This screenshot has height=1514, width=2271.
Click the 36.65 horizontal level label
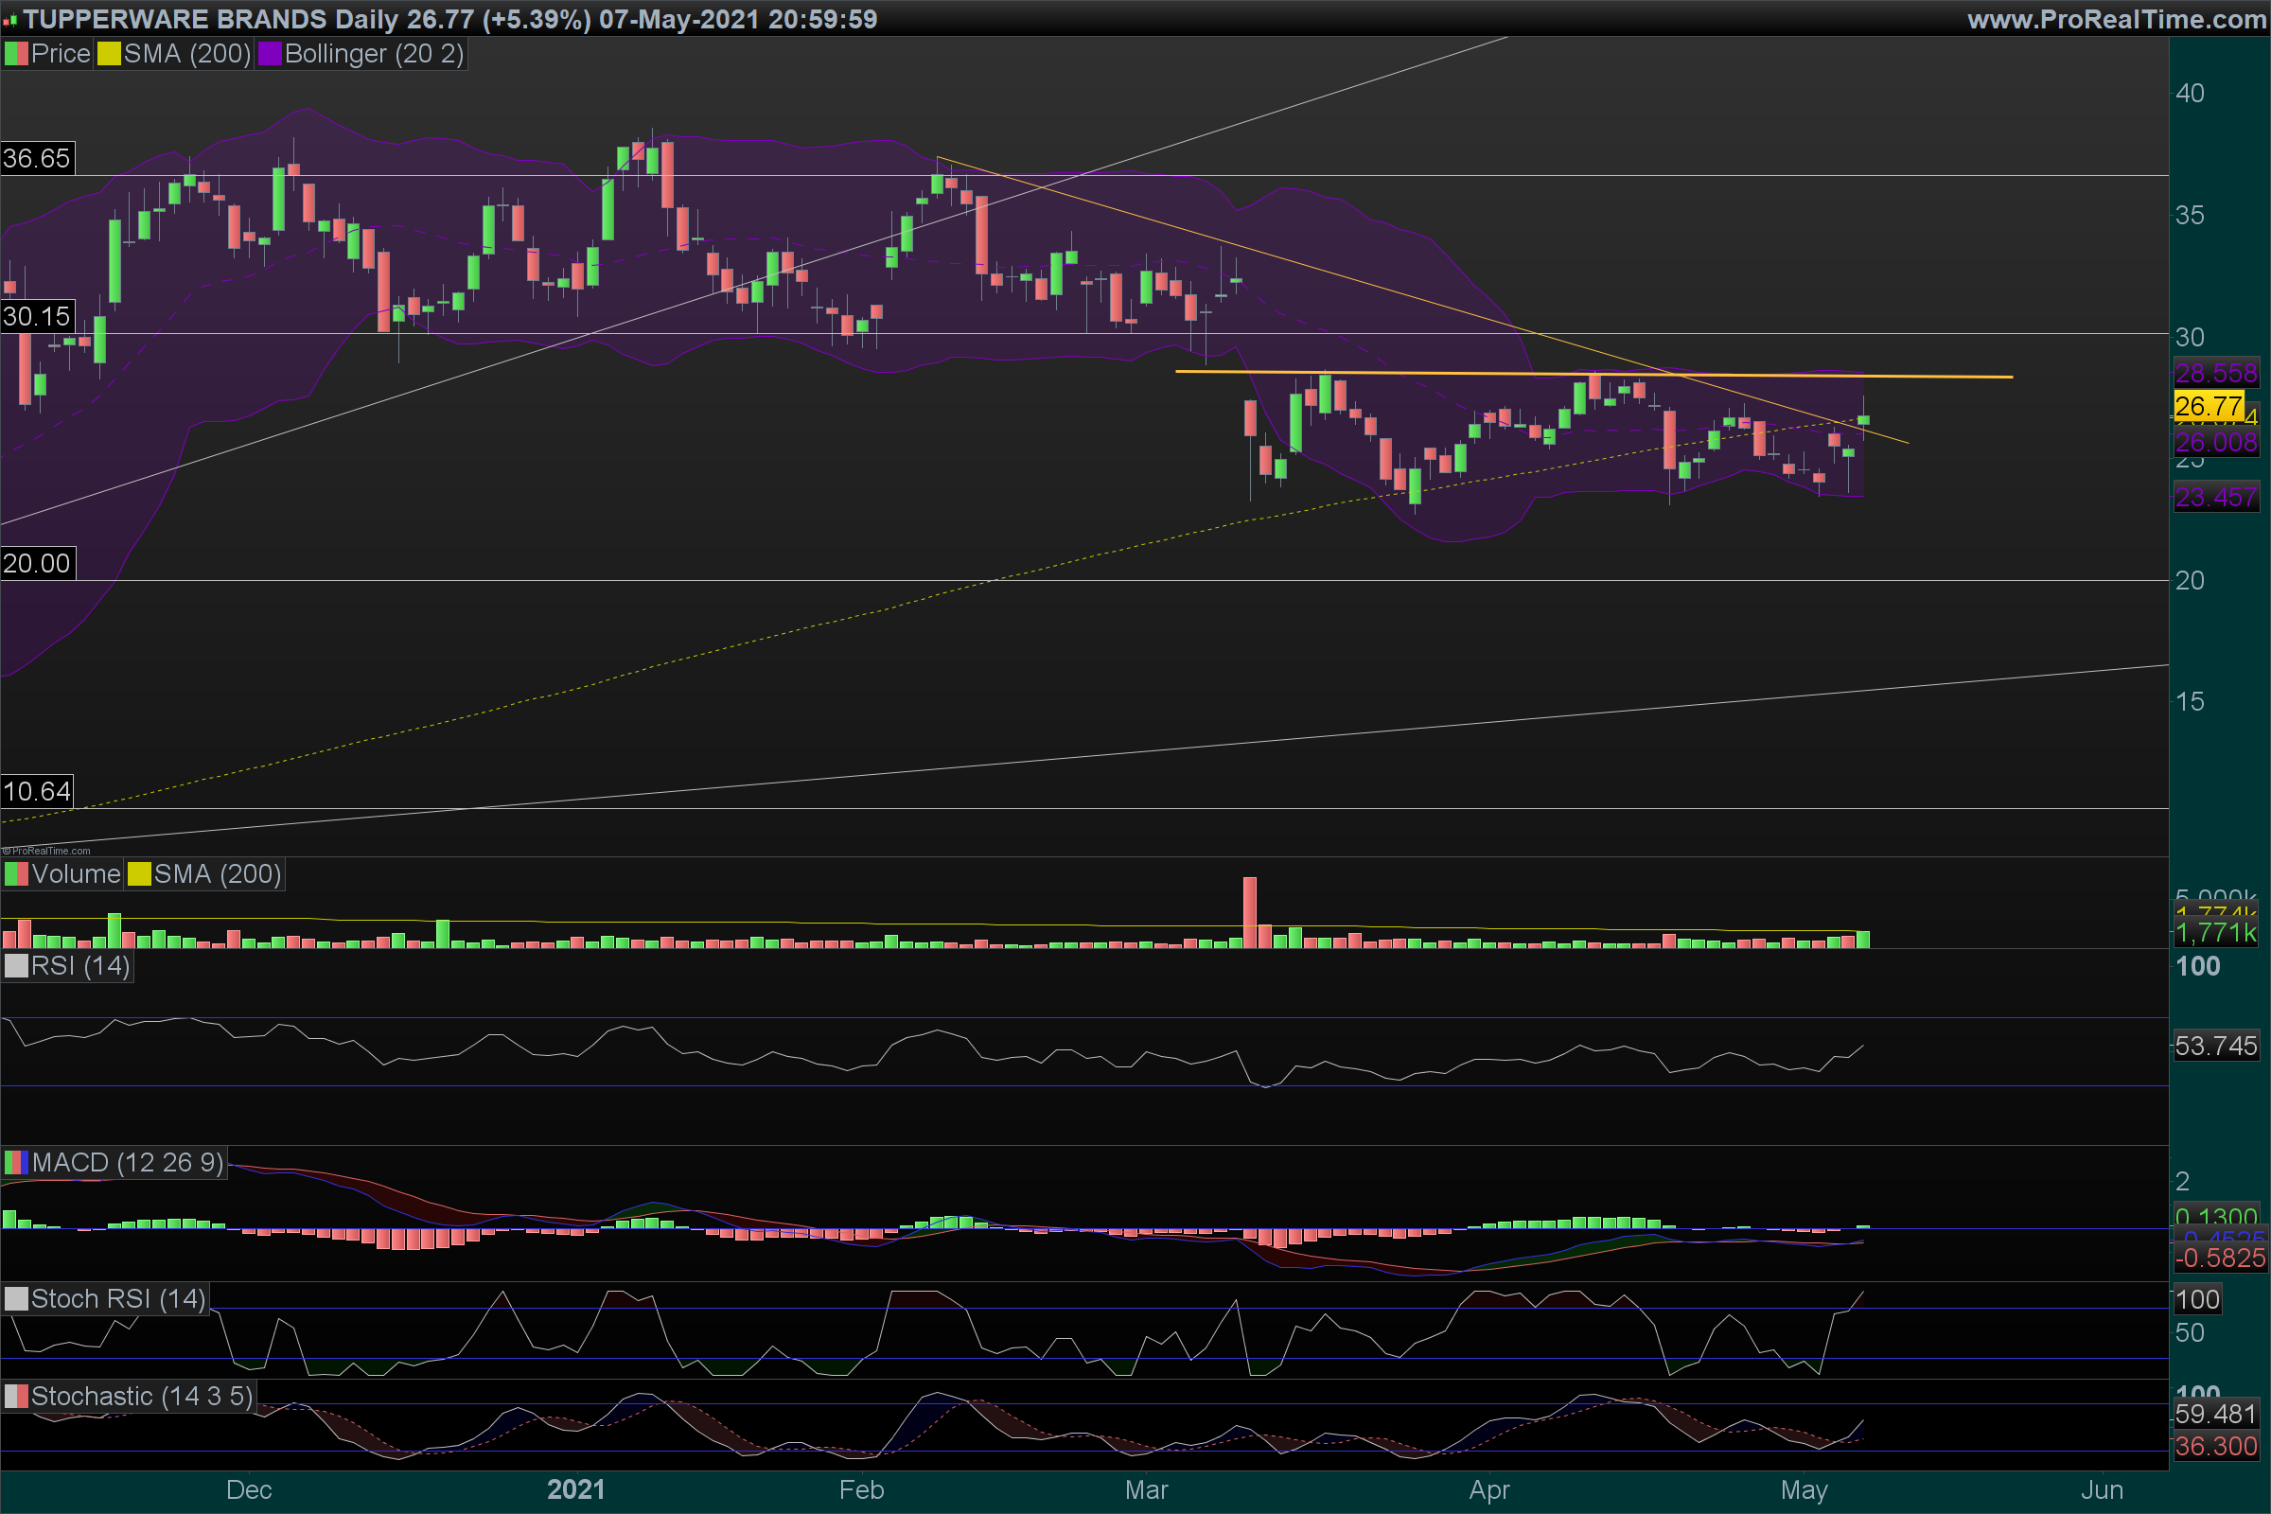pyautogui.click(x=37, y=158)
